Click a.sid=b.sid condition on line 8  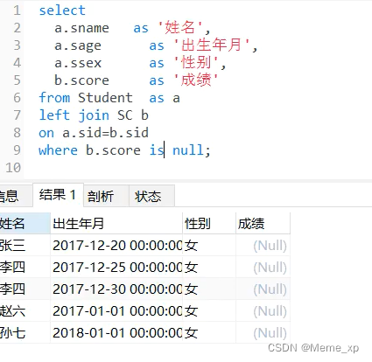point(105,133)
